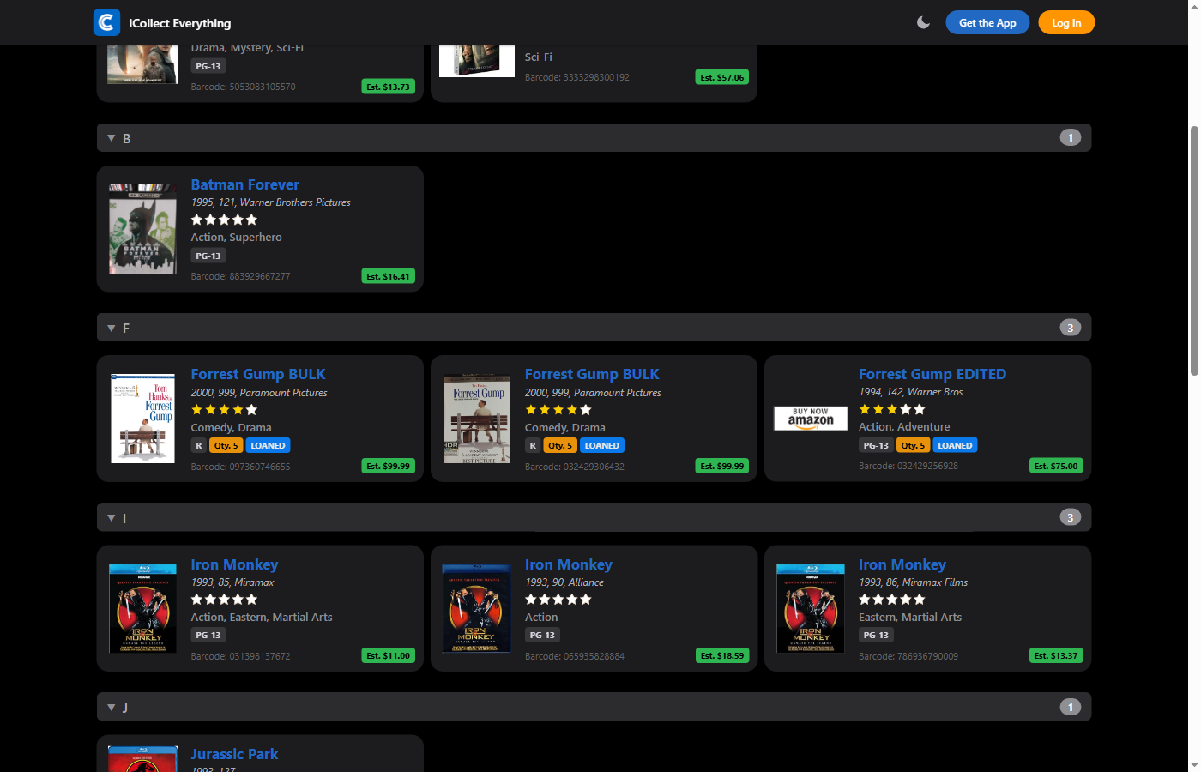Rate Batman Forever with the fifth star
Screen dimensions: 1201x772
point(253,220)
